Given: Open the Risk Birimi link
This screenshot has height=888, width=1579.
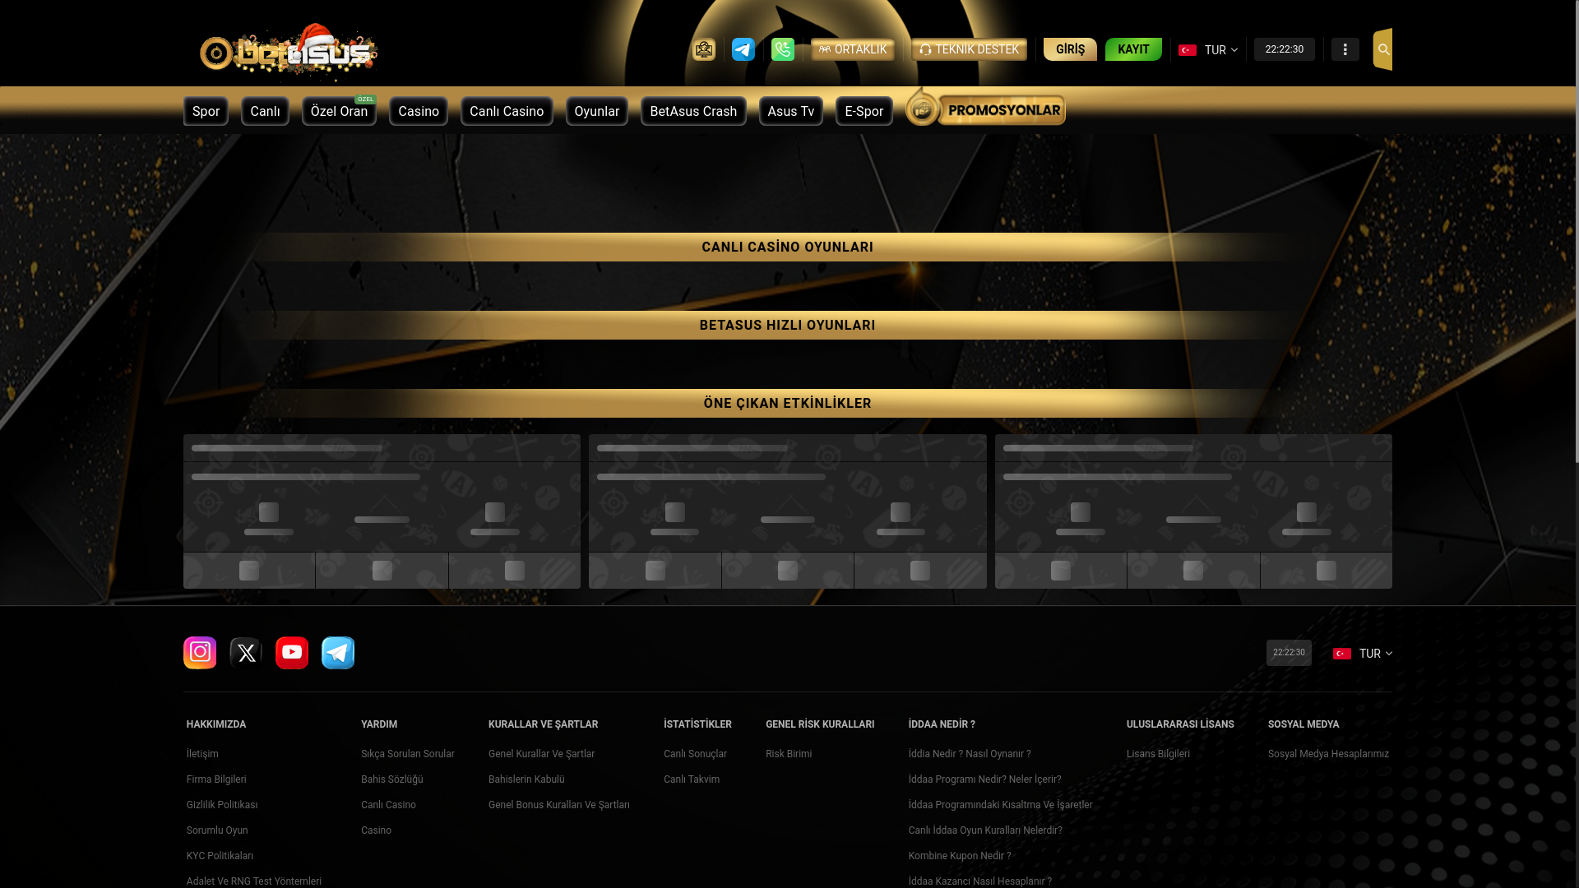Looking at the screenshot, I should 789,754.
